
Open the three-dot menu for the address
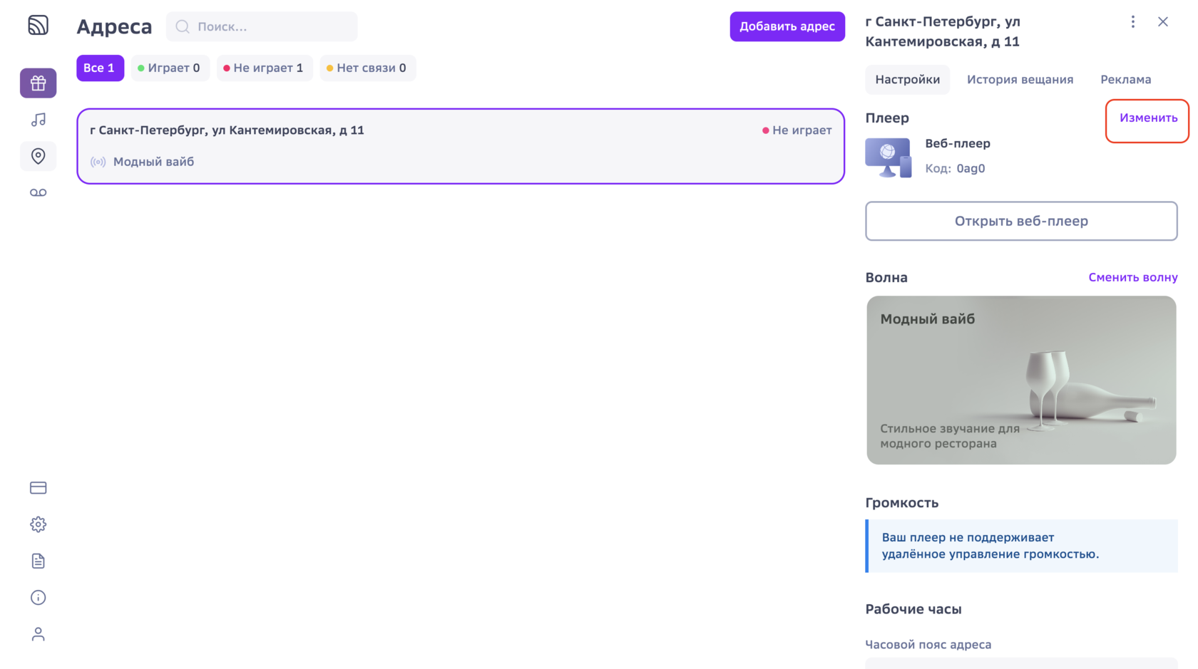(1132, 22)
